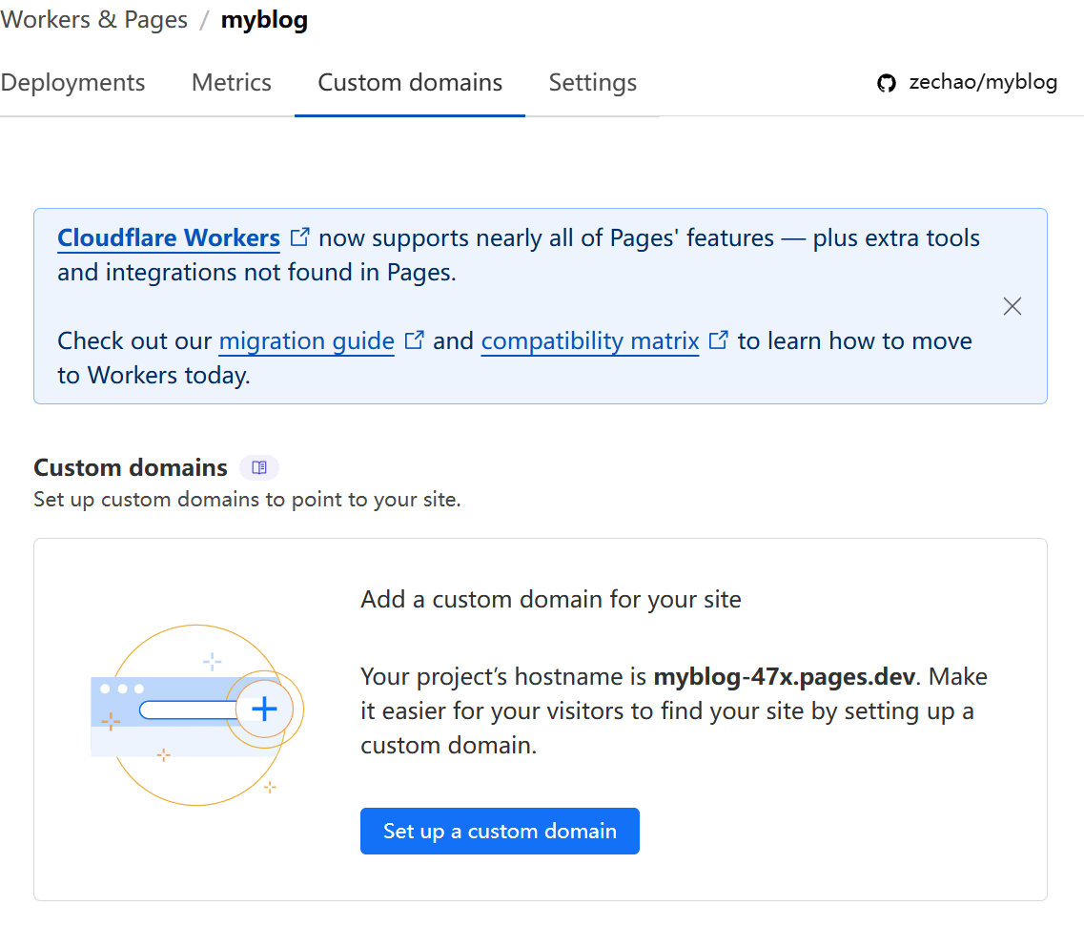Open the Metrics tab
1084x926 pixels.
tap(232, 82)
